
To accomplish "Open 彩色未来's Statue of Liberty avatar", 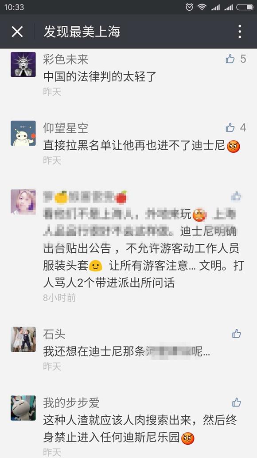I will (23, 64).
